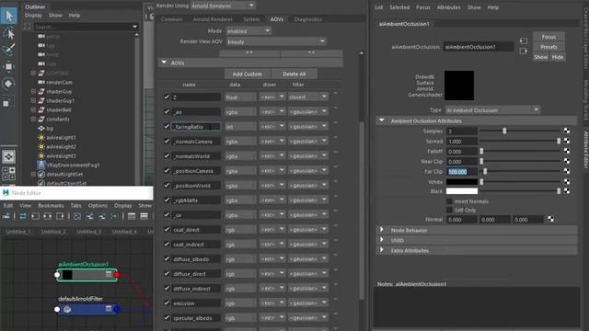Enable Invert Normals checkbox

449,201
